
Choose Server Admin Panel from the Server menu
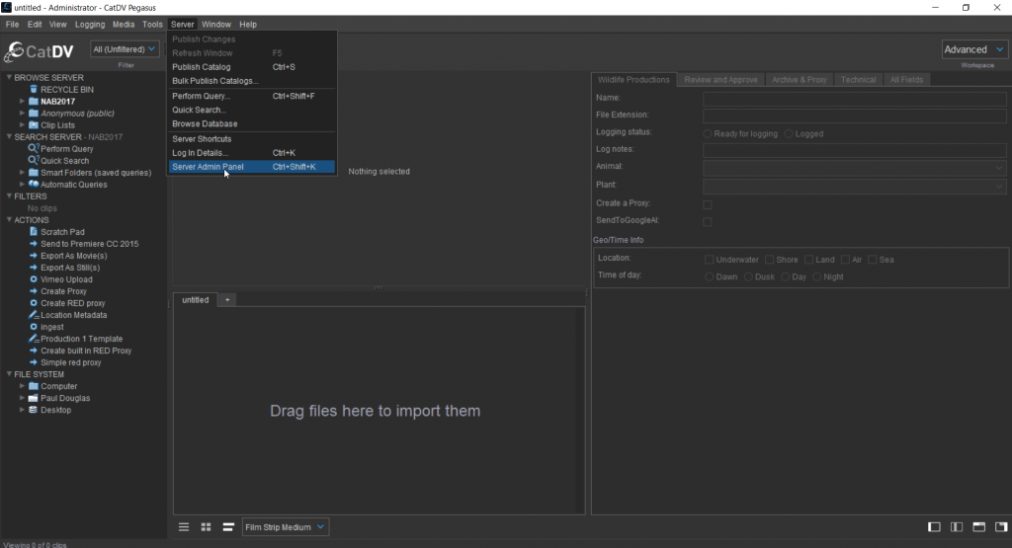coord(252,167)
